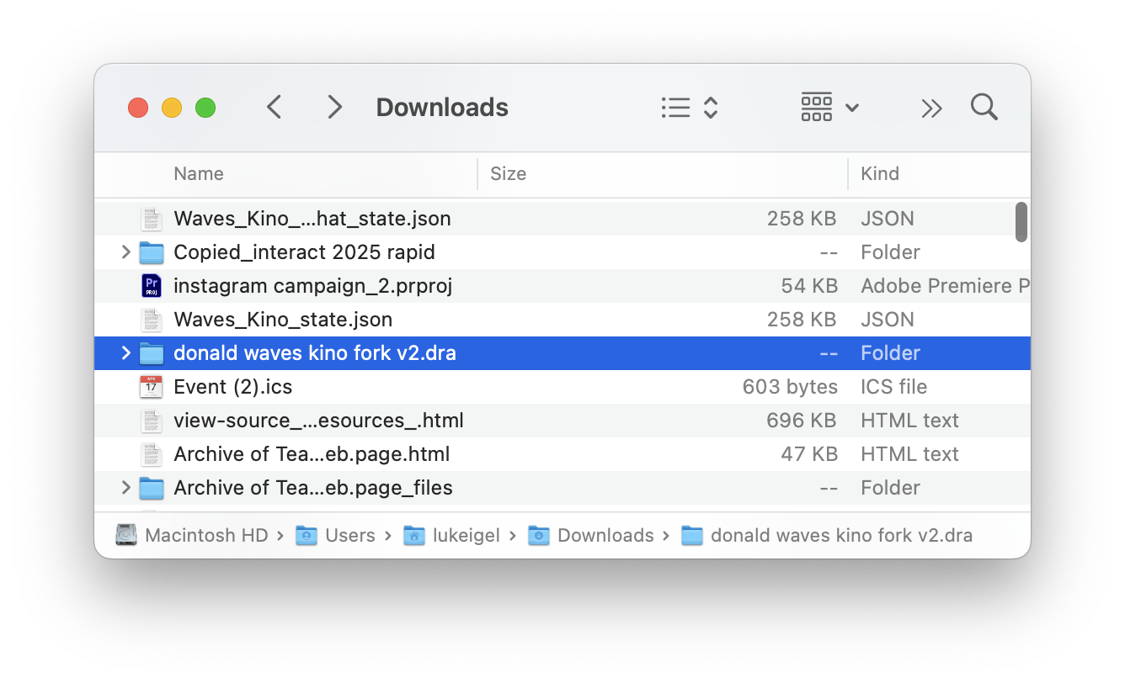Click the vertical scrollbar on the right
The height and width of the screenshot is (683, 1125).
1021,223
